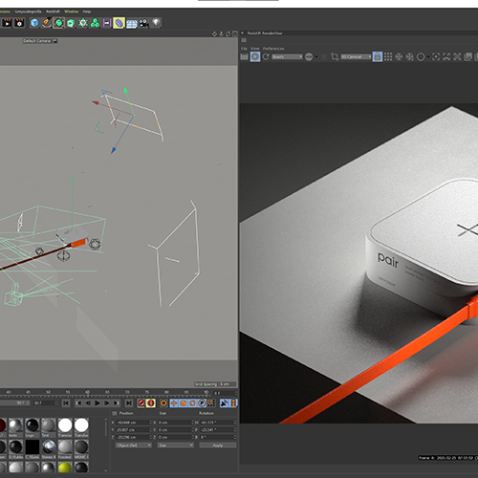Open the Redshift menu
This screenshot has width=478, height=478.
tap(53, 11)
